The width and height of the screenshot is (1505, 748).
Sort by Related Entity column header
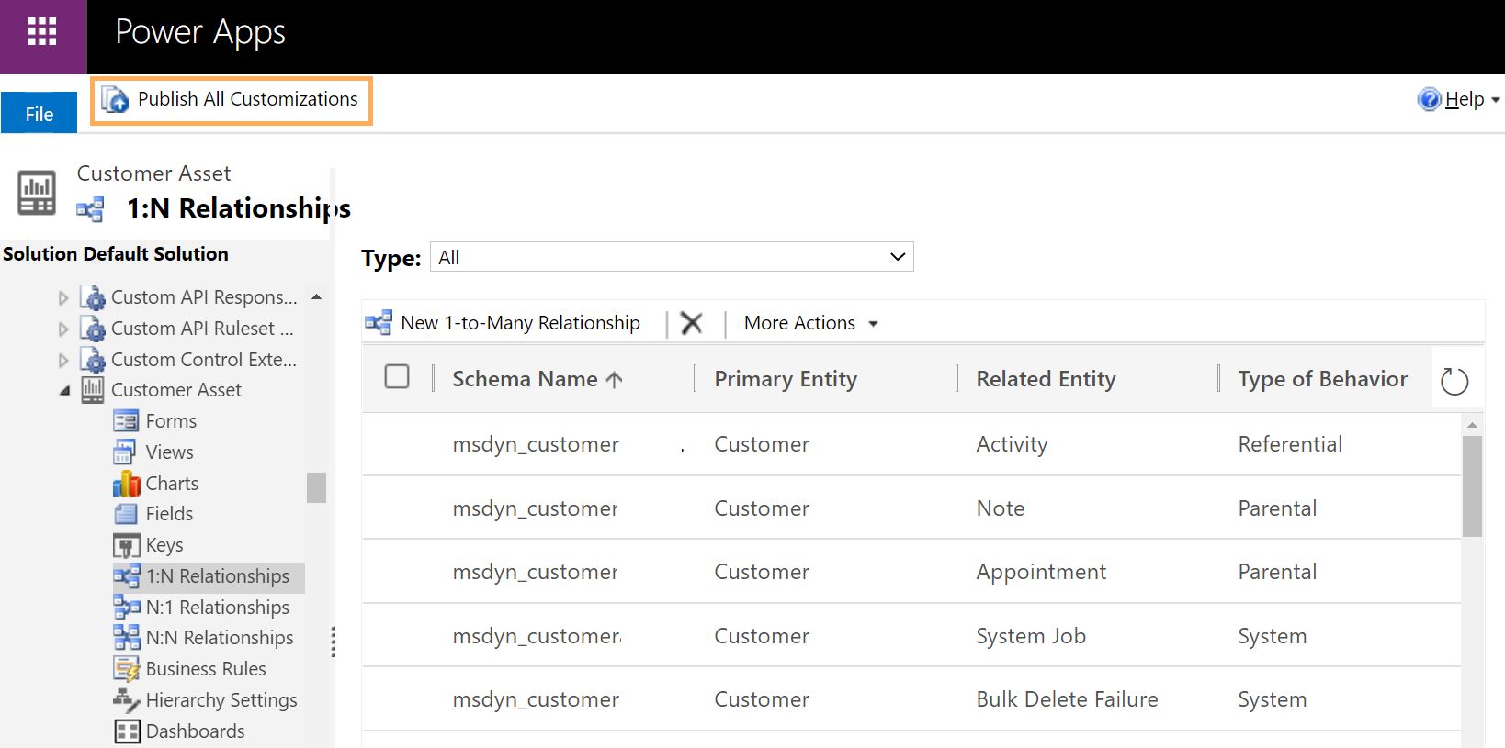[1046, 379]
